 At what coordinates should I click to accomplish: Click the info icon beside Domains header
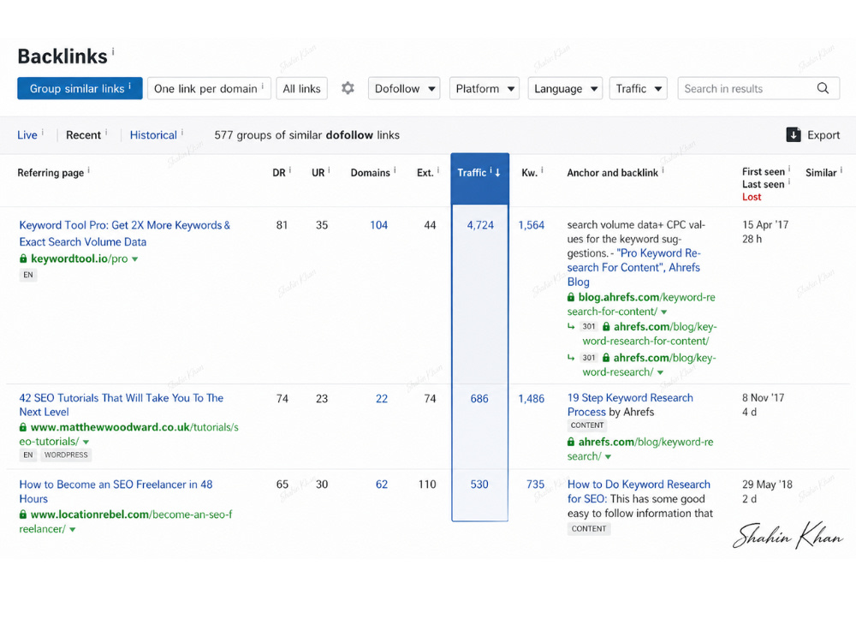point(395,170)
